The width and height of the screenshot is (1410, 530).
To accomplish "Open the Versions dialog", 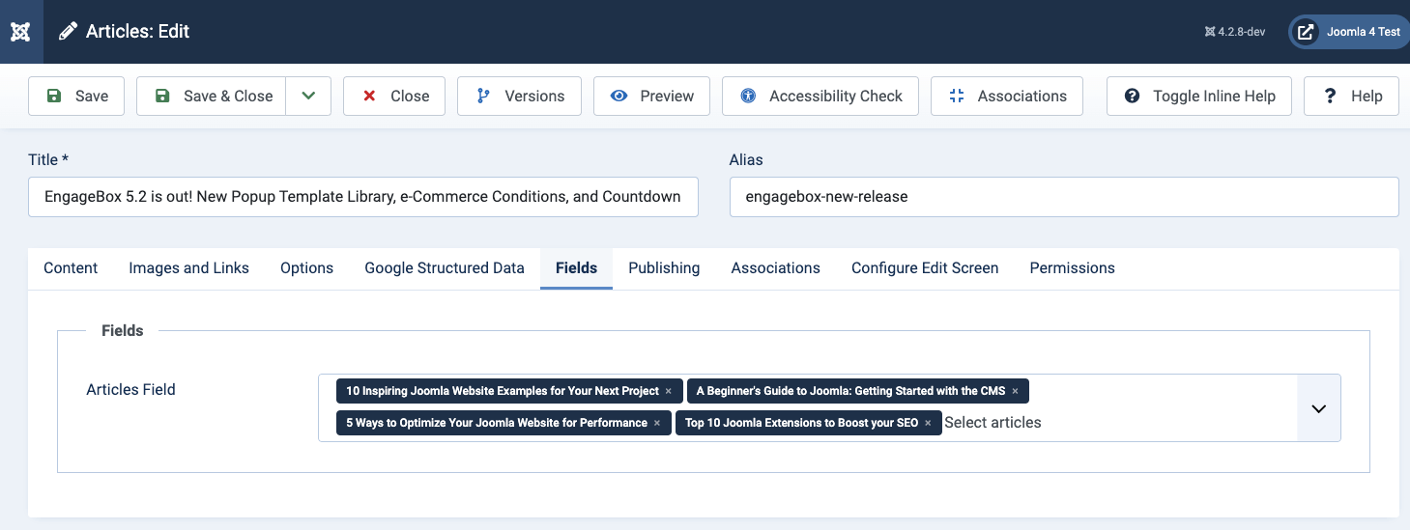I will click(519, 96).
